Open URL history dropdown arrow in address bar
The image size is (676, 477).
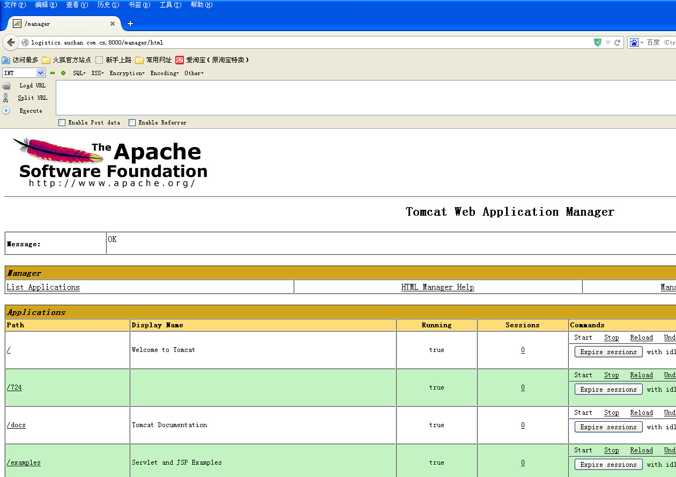[608, 42]
